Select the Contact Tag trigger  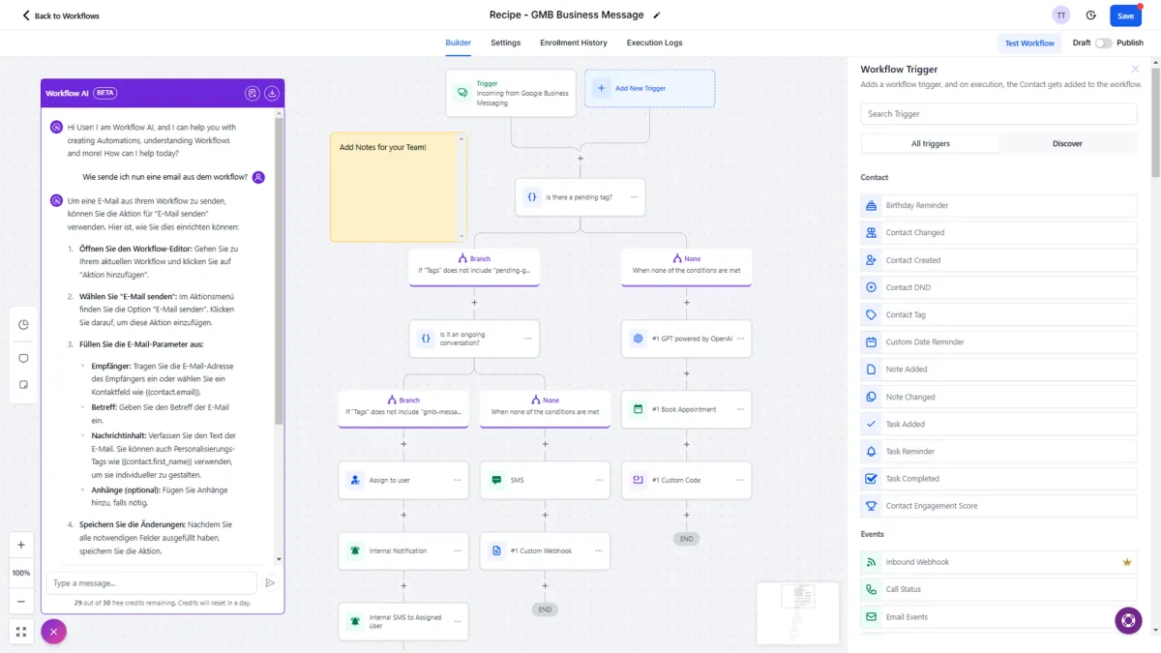(x=998, y=314)
